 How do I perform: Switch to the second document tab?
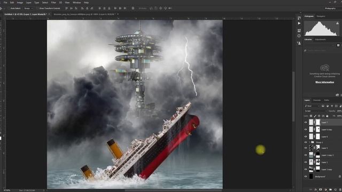point(84,14)
